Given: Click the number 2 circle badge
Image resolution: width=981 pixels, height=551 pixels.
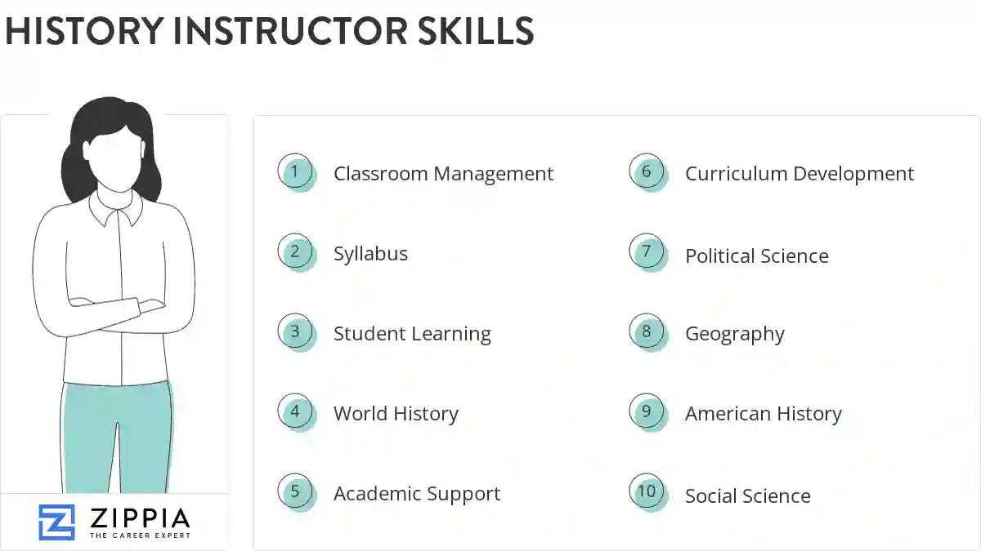Looking at the screenshot, I should click(x=295, y=251).
